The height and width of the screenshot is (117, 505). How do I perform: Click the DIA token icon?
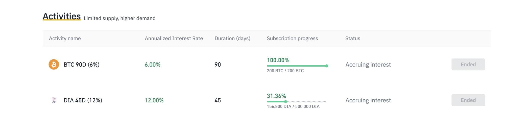pos(54,100)
